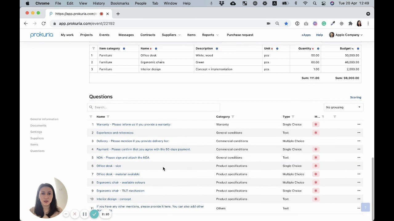
Task: Open row menu for Payment question
Action: pyautogui.click(x=359, y=149)
